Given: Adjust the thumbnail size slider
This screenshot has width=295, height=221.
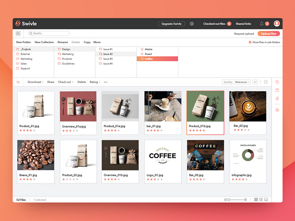Looking at the screenshot, I should tap(236, 200).
